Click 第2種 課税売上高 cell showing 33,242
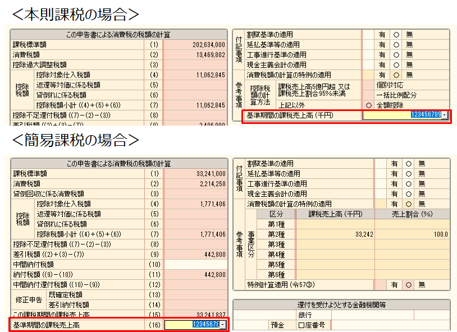 pos(335,234)
